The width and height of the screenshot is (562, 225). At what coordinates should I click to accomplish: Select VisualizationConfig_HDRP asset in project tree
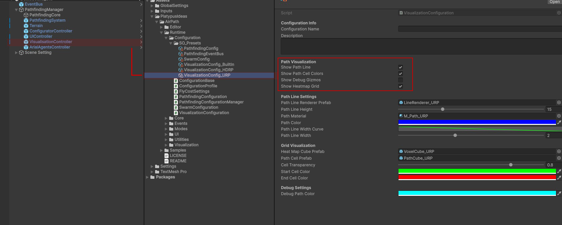[x=208, y=70]
